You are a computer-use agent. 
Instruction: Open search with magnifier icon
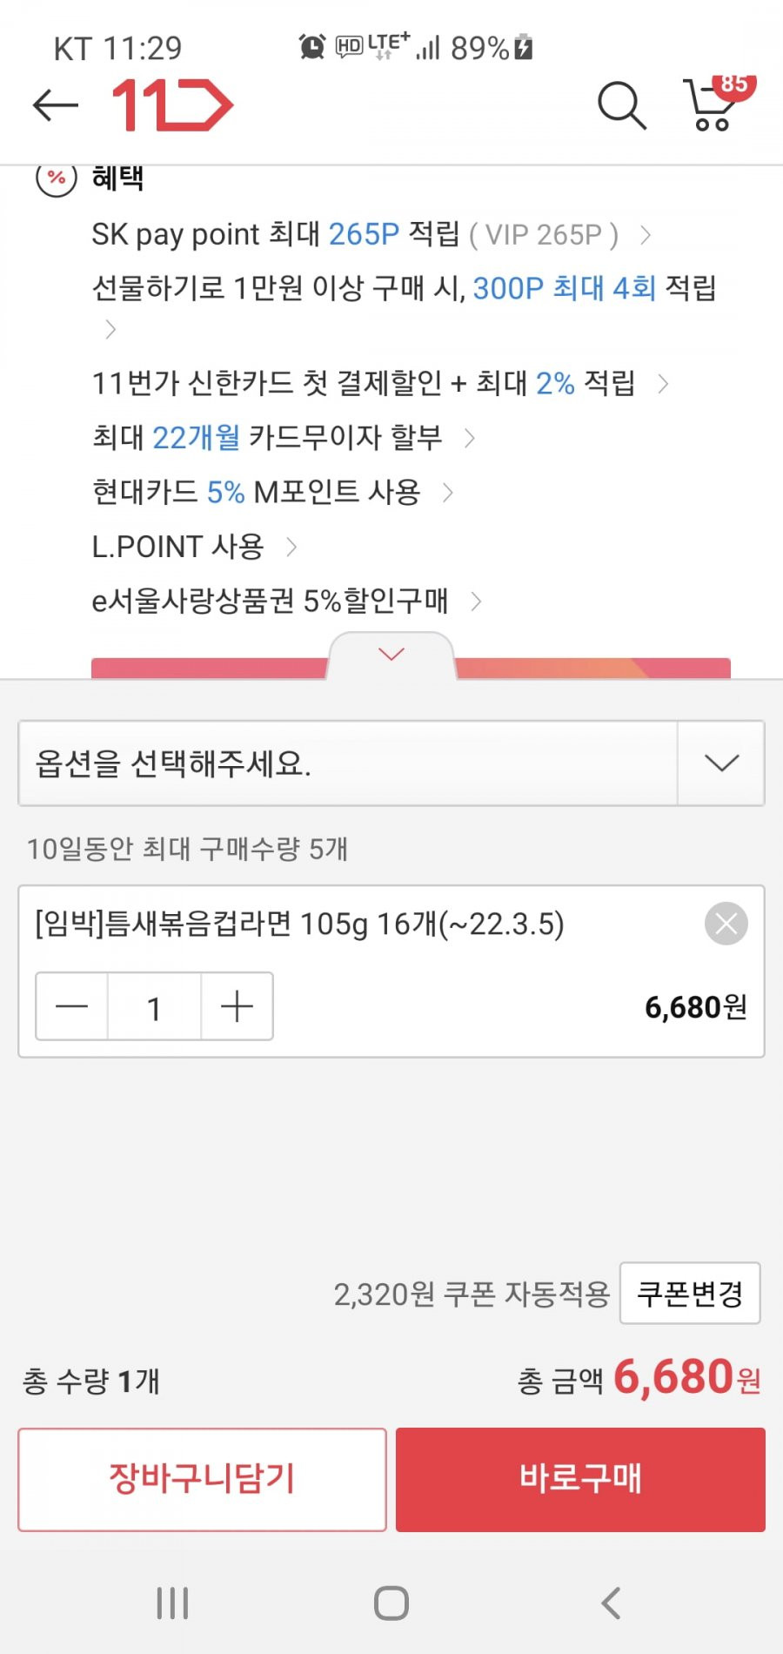621,105
